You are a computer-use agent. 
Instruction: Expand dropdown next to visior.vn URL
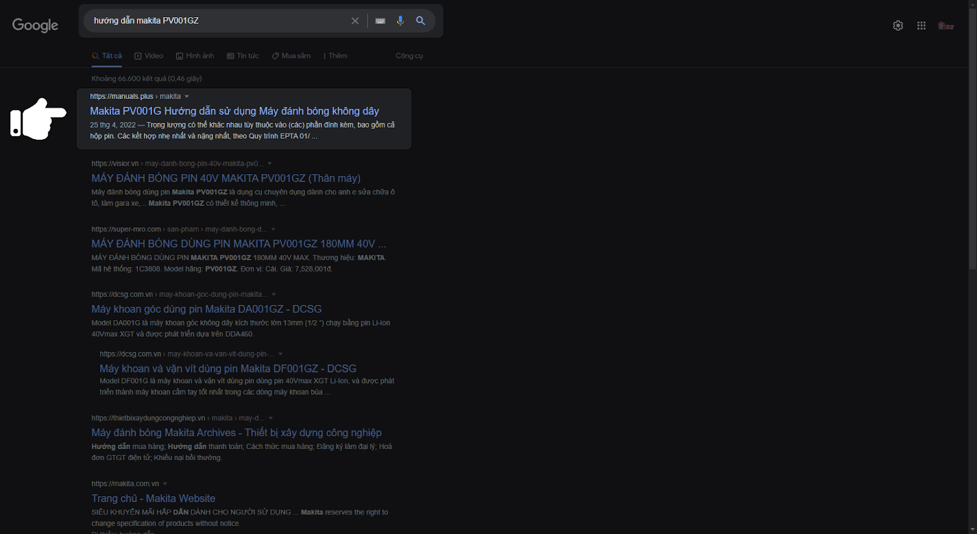tap(270, 164)
